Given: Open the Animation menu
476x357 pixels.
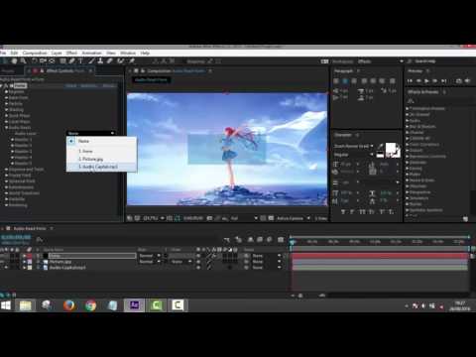Looking at the screenshot, I should tap(91, 53).
